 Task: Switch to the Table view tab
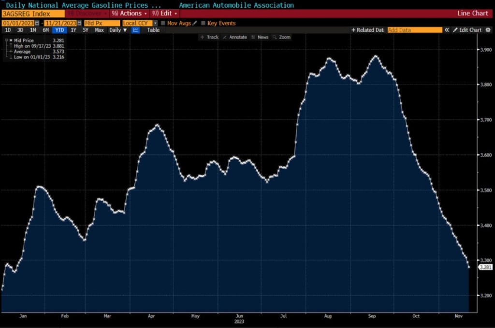(153, 30)
